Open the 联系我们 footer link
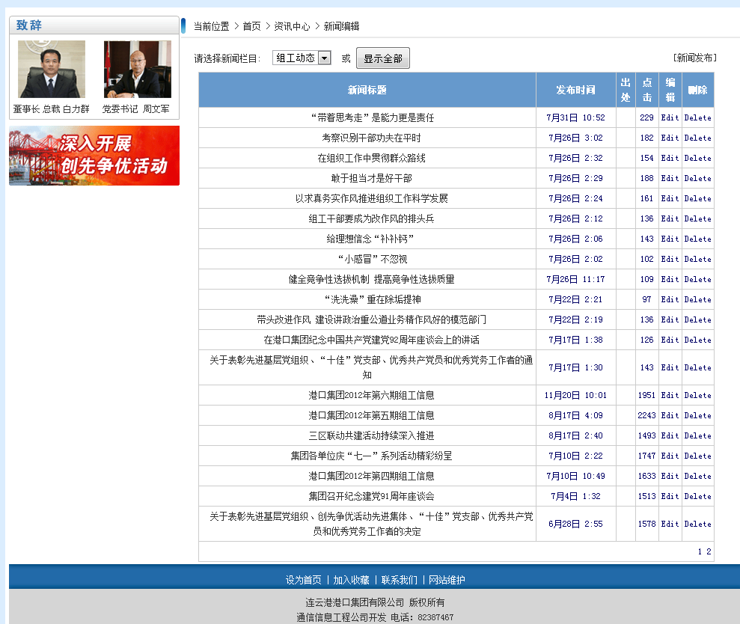The height and width of the screenshot is (624, 740). [x=400, y=580]
